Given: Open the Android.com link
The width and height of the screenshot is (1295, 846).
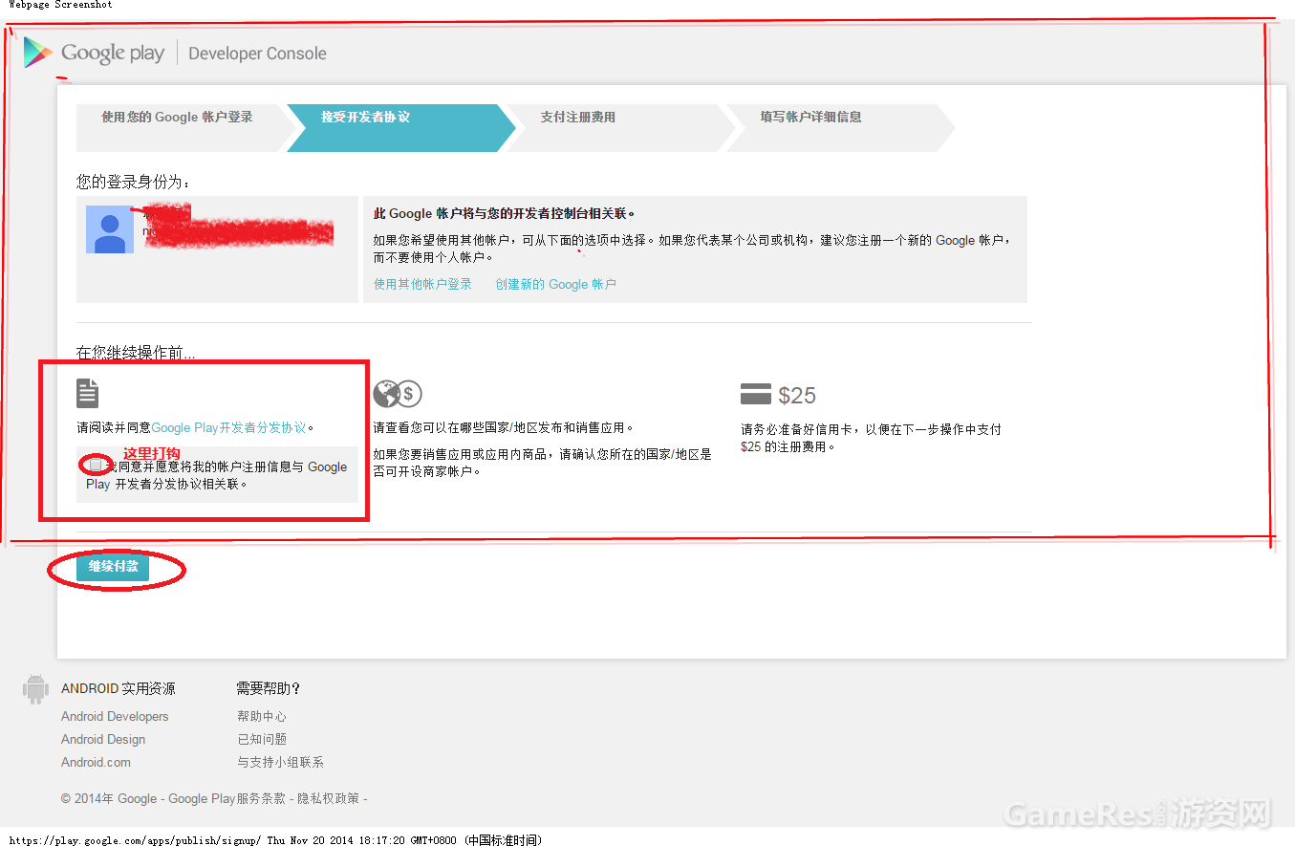Looking at the screenshot, I should [x=96, y=762].
